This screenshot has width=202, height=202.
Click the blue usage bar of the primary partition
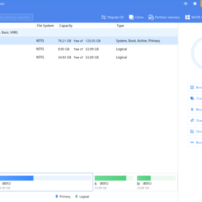coord(17,178)
